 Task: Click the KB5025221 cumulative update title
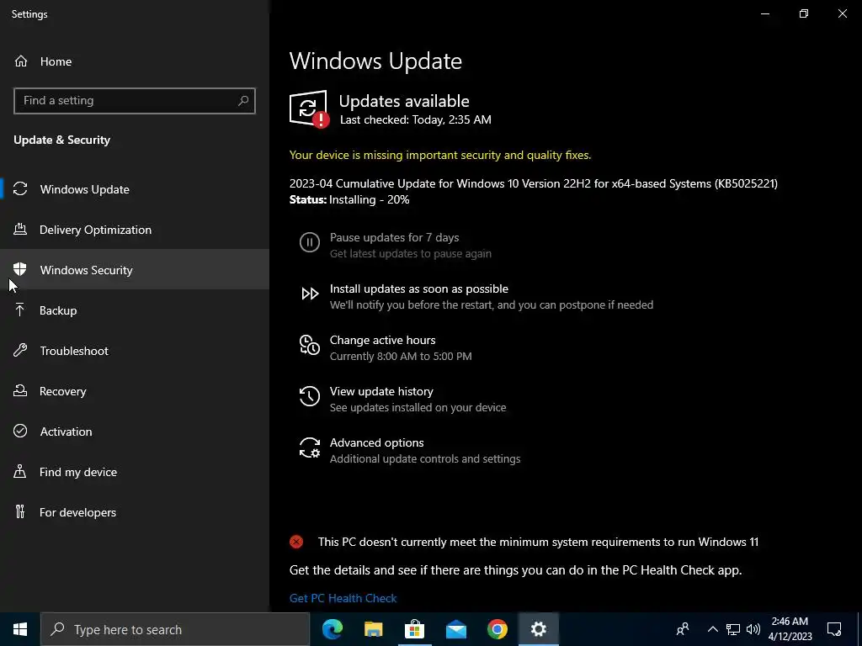click(533, 183)
